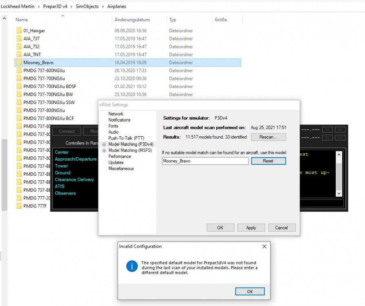Click OK in the Invalid Configuration dialog
Screen dimensions: 365x306
[x=250, y=291]
